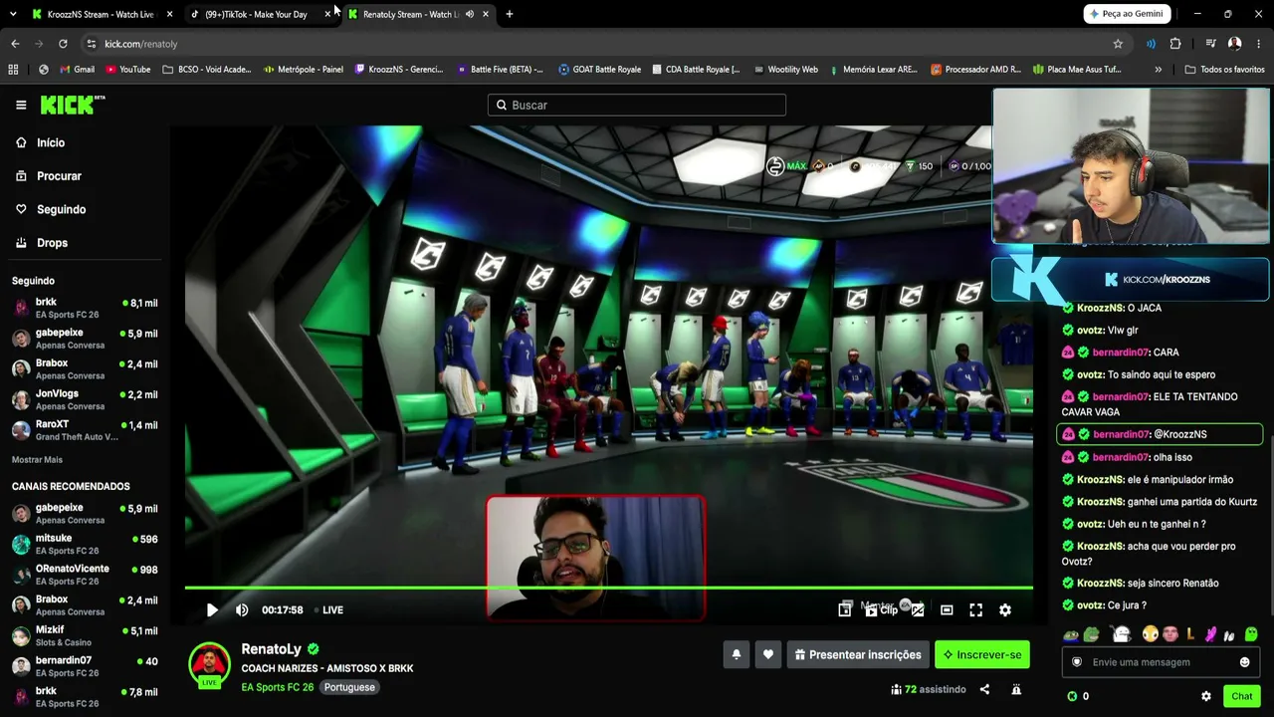The image size is (1274, 717).
Task: Open chat settings gear icon
Action: (x=1206, y=696)
